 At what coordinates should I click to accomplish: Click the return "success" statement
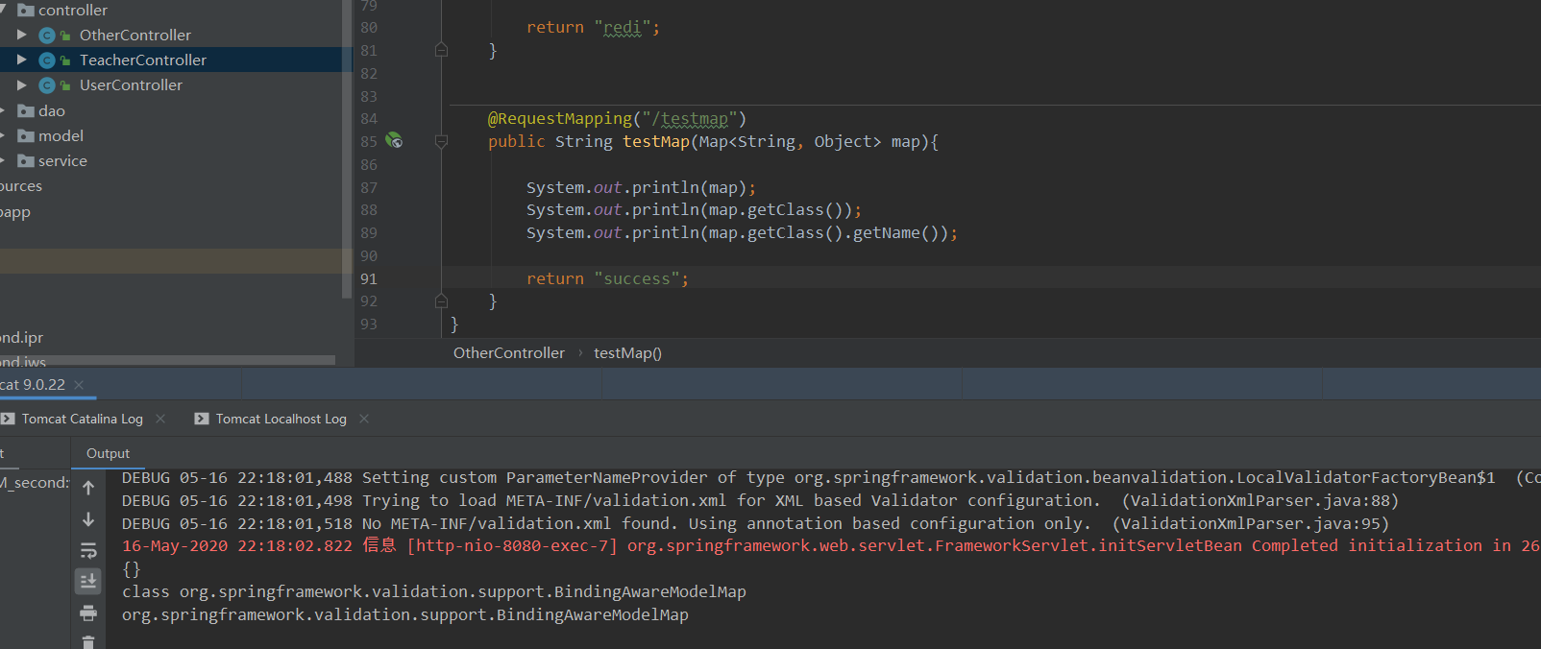tap(607, 278)
